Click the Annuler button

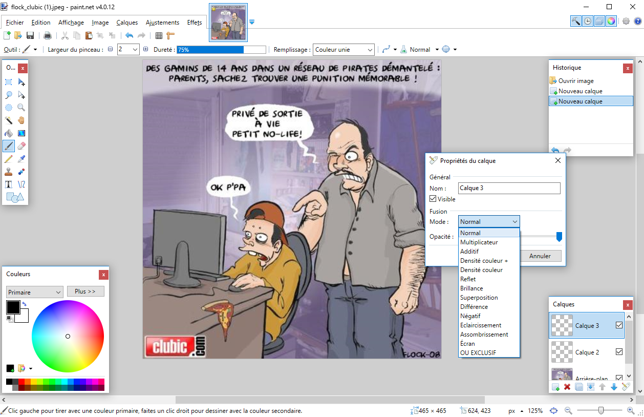coord(540,256)
